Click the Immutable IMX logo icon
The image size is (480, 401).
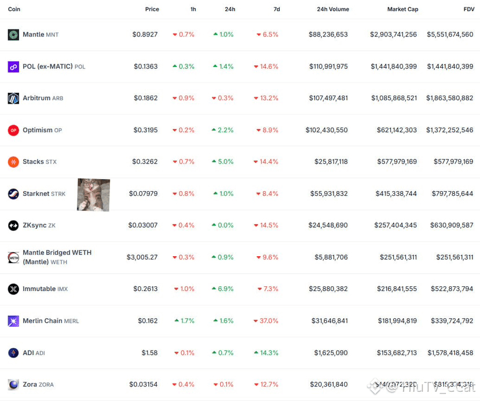pos(13,289)
